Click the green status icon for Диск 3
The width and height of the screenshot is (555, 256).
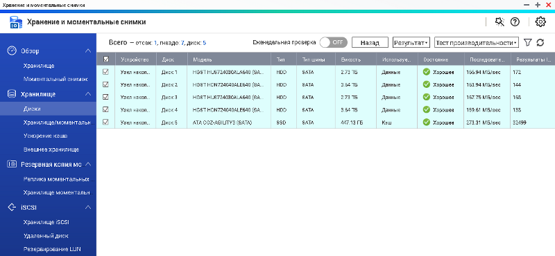tap(427, 97)
